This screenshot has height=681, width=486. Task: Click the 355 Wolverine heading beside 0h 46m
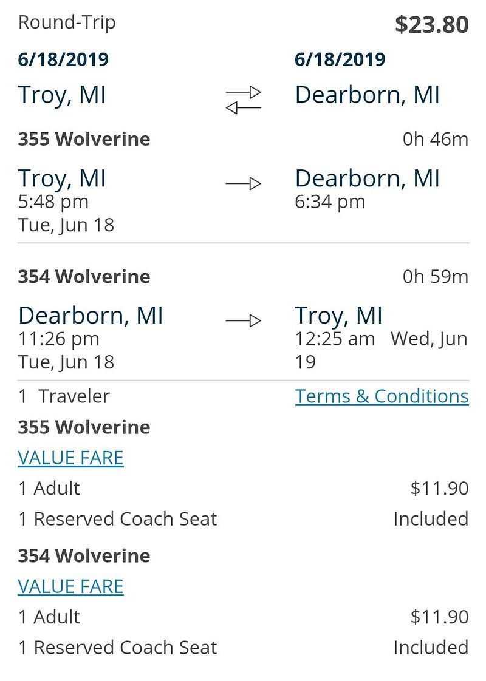coord(84,140)
